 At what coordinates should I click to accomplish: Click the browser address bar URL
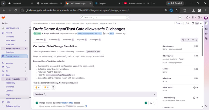tap(78, 10)
